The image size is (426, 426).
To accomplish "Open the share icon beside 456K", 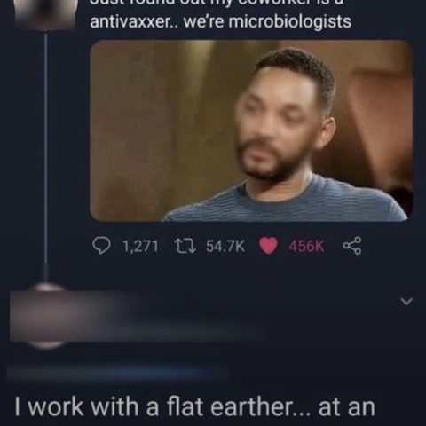I will 351,246.
